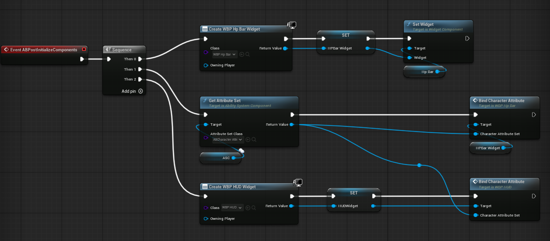Open the WBP HUD class dropdown
This screenshot has width=550, height=241.
pos(232,208)
